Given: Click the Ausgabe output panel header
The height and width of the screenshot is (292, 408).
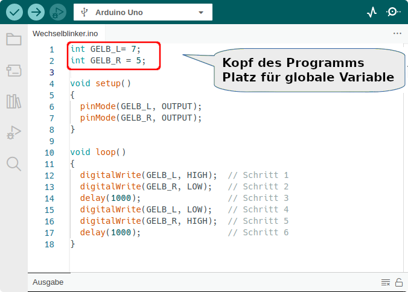Looking at the screenshot, I should pyautogui.click(x=48, y=282).
